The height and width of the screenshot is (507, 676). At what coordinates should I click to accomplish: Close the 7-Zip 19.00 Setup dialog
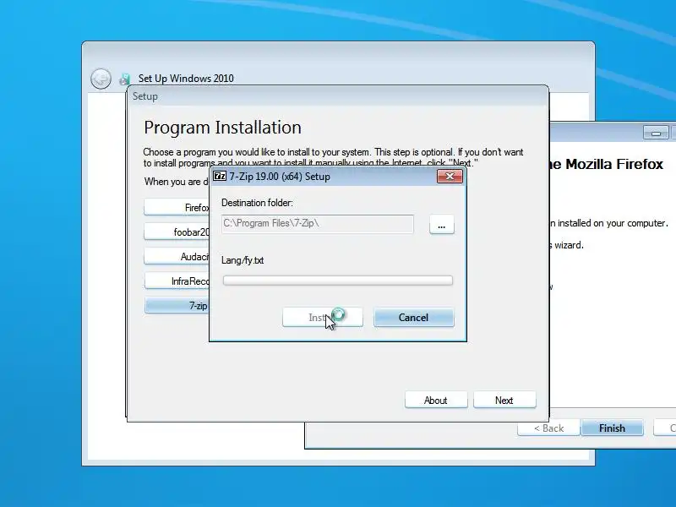tap(450, 176)
